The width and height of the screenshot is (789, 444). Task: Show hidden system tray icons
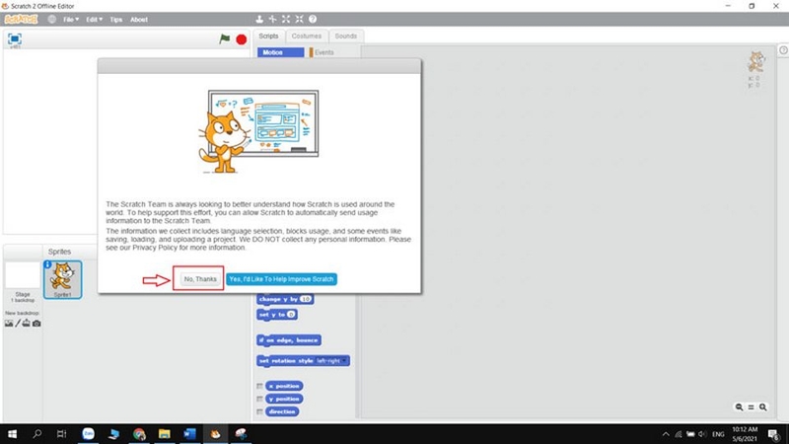click(x=666, y=434)
